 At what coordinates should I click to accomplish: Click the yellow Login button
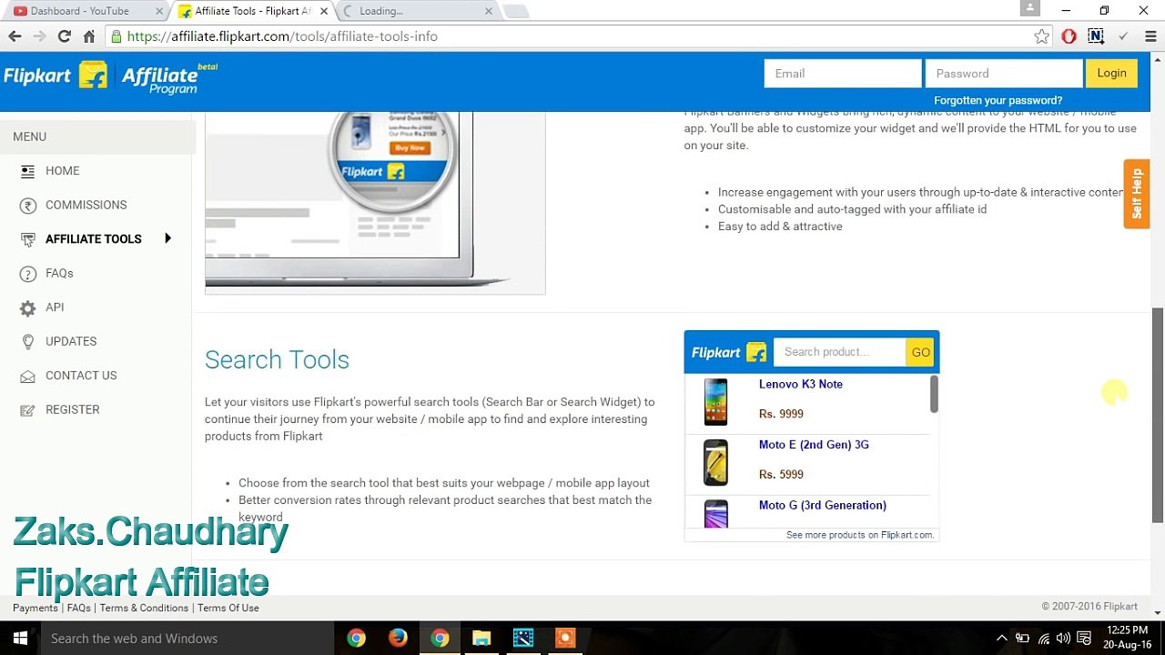[1111, 74]
